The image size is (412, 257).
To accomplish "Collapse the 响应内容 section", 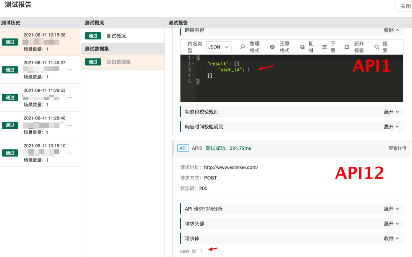I will tap(391, 30).
